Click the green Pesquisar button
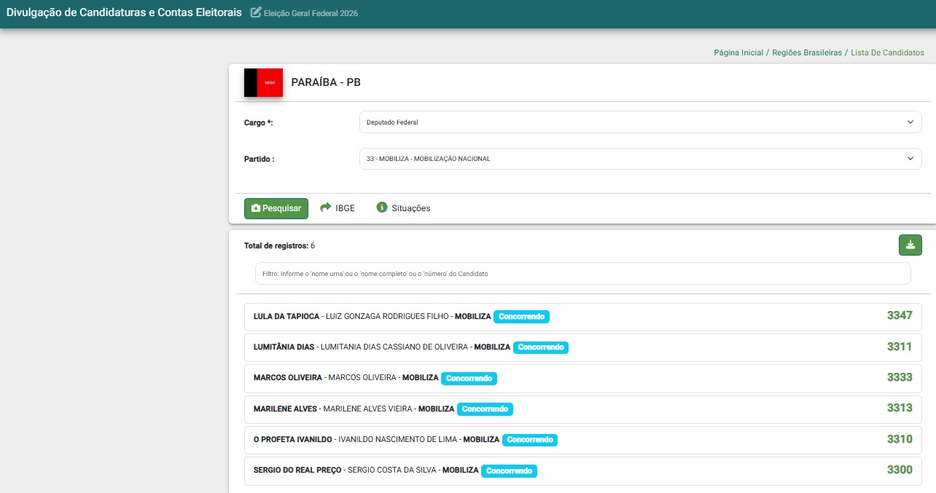This screenshot has width=936, height=493. (276, 208)
